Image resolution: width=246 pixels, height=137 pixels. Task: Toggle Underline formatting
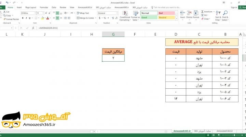[29, 18]
